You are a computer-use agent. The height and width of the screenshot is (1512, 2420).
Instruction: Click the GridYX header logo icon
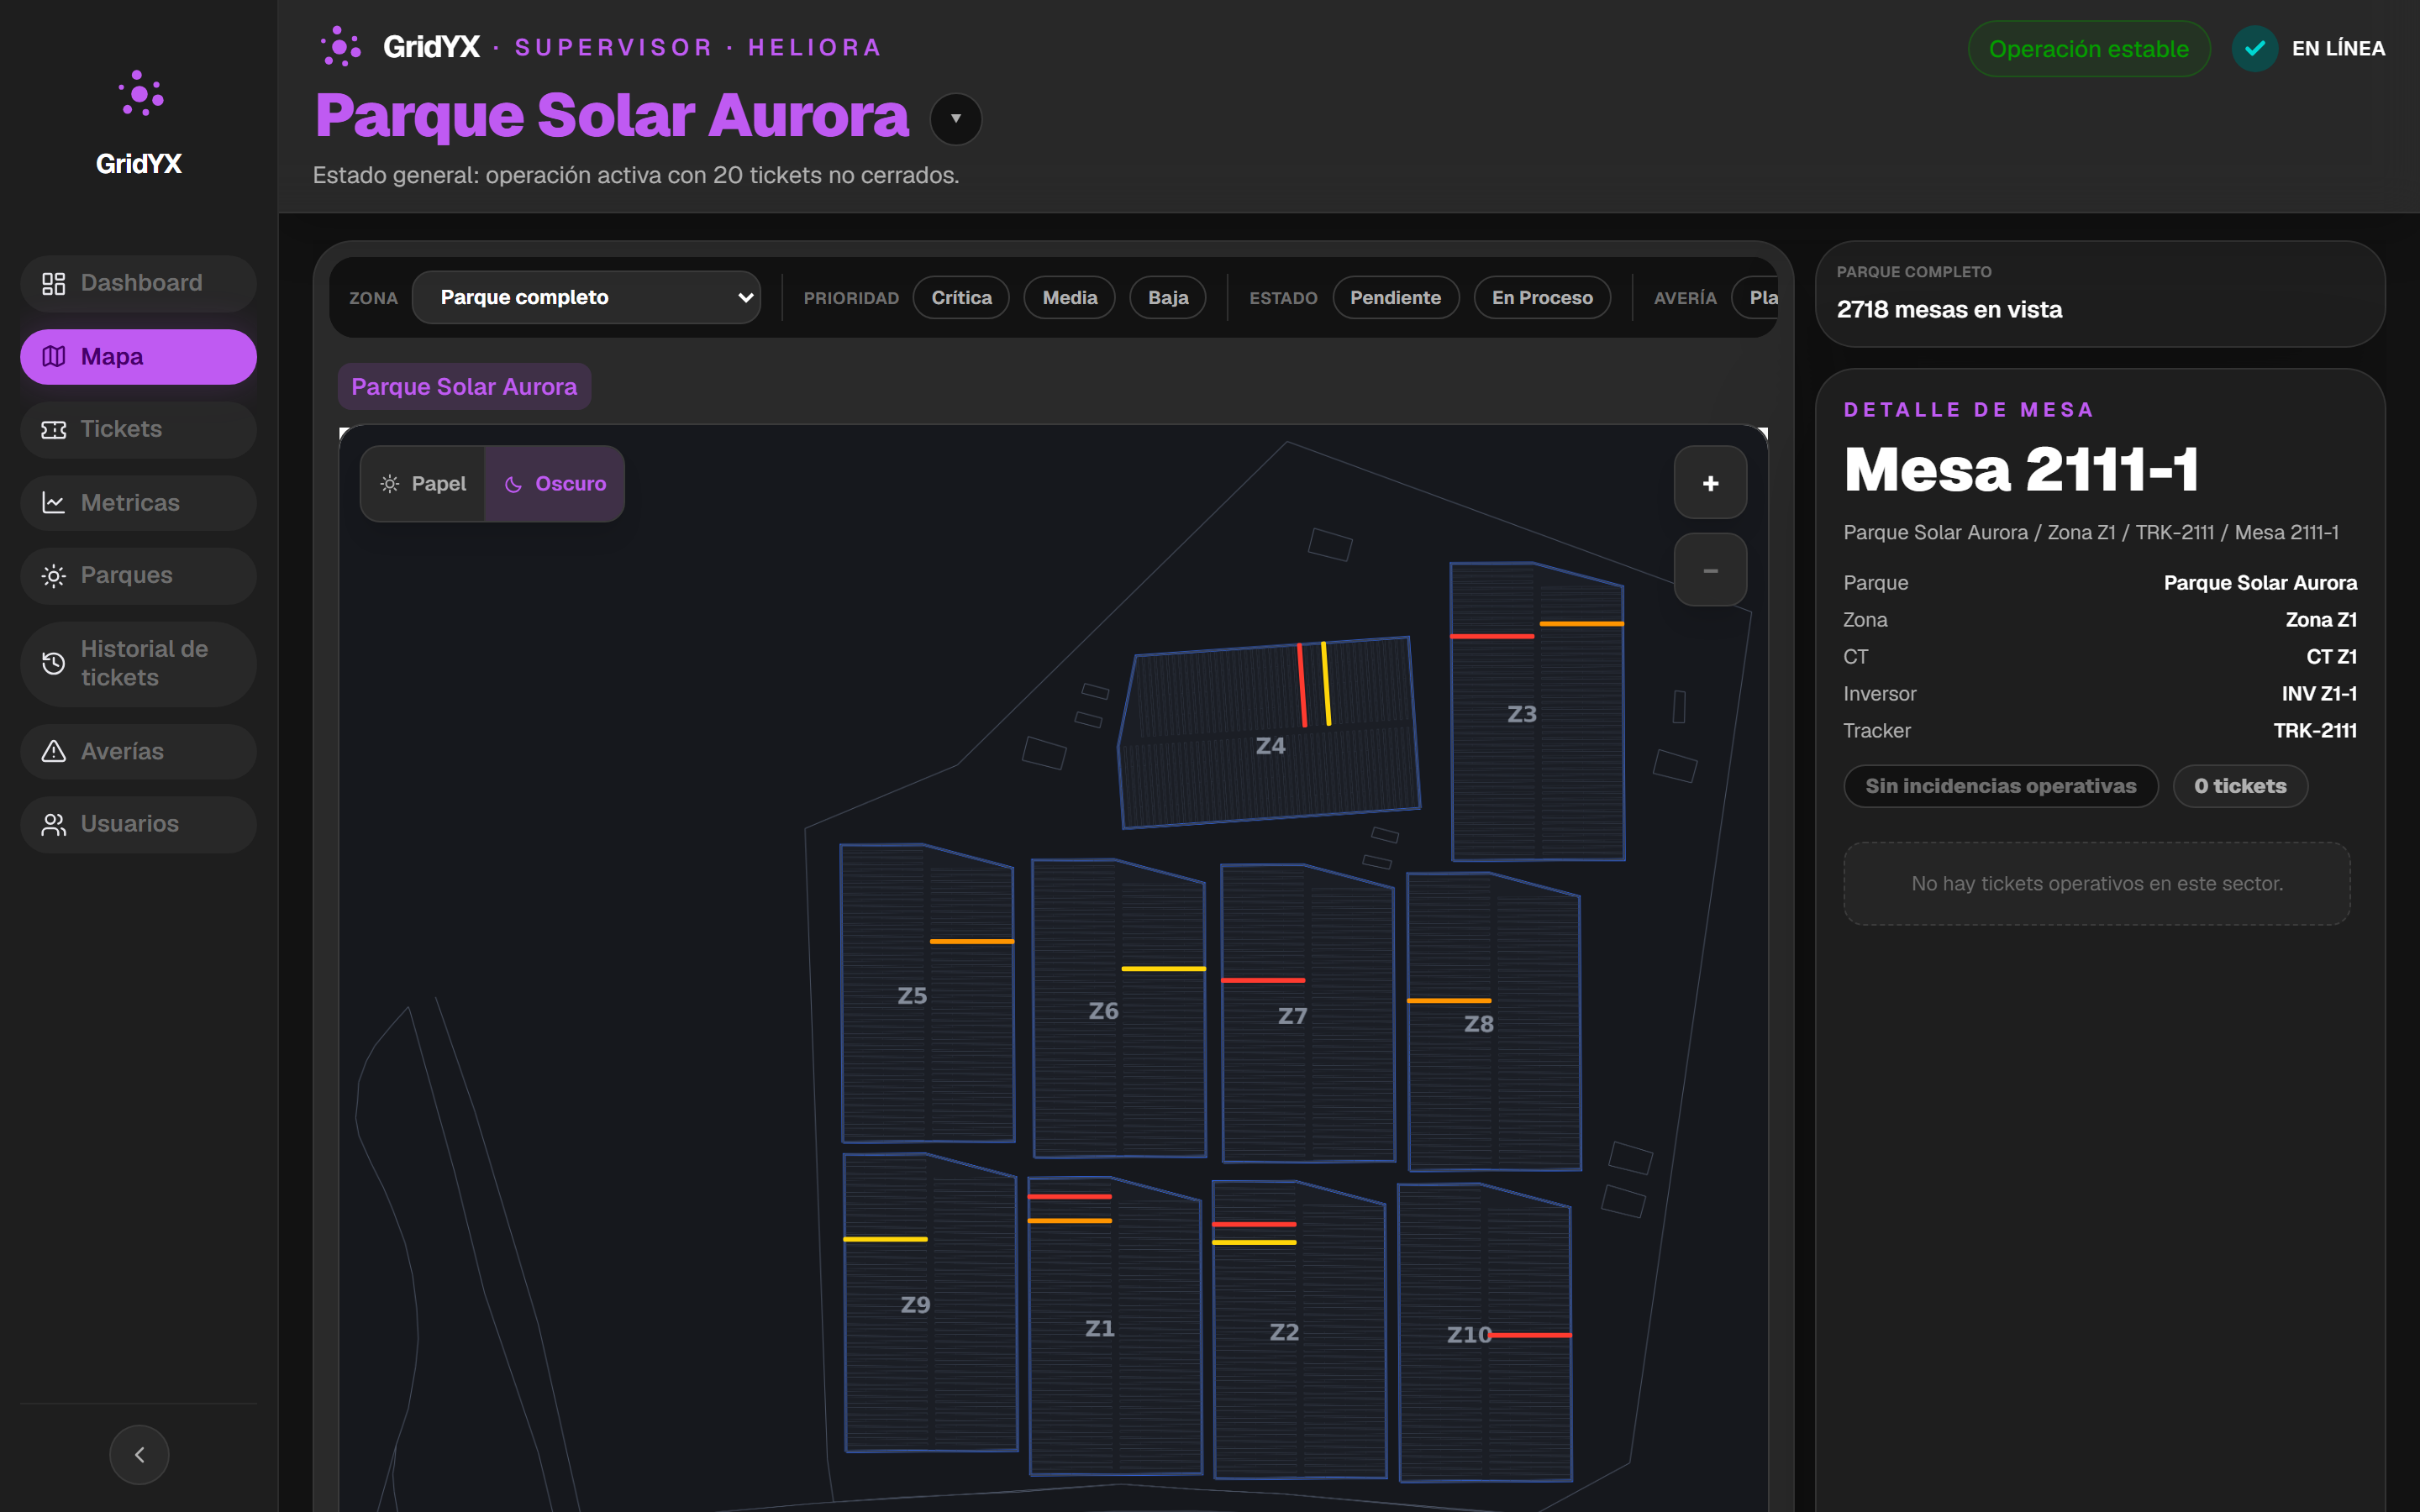(341, 47)
